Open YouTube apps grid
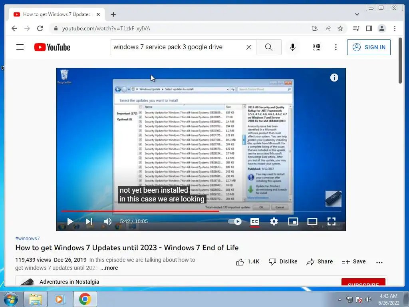 (x=317, y=47)
